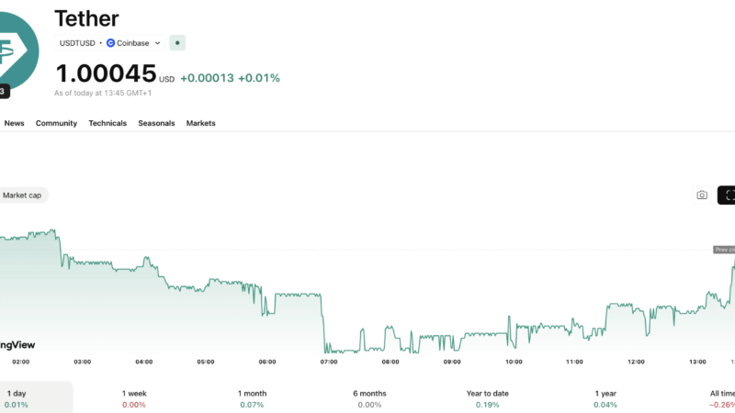Click the 07:00 time axis label
The width and height of the screenshot is (735, 413).
tap(329, 362)
